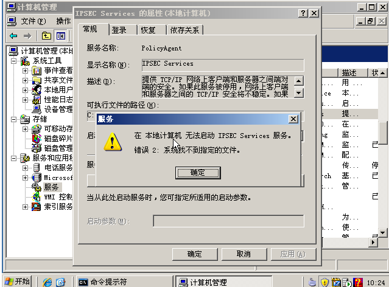Open Internet Explorer from quick launch
Screen dimensions: 389x287
pyautogui.click(x=47, y=282)
